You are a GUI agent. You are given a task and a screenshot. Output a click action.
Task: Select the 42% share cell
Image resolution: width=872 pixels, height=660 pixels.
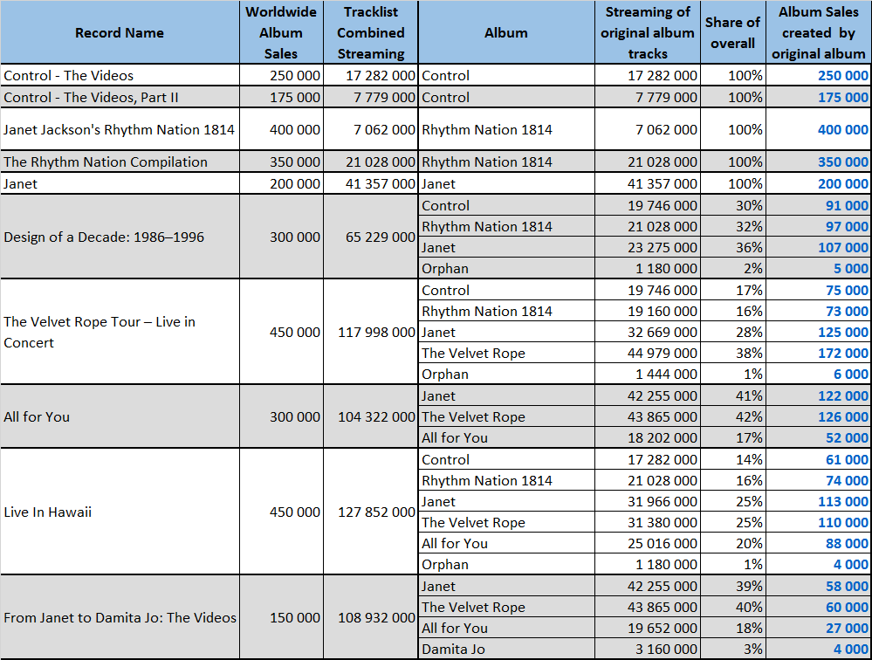(x=733, y=416)
